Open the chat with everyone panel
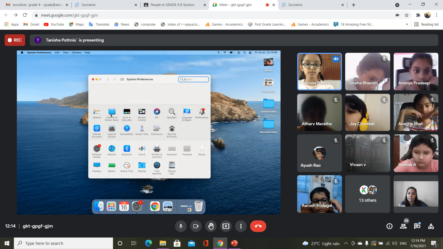Screen dimensions: 443x249 [417, 226]
